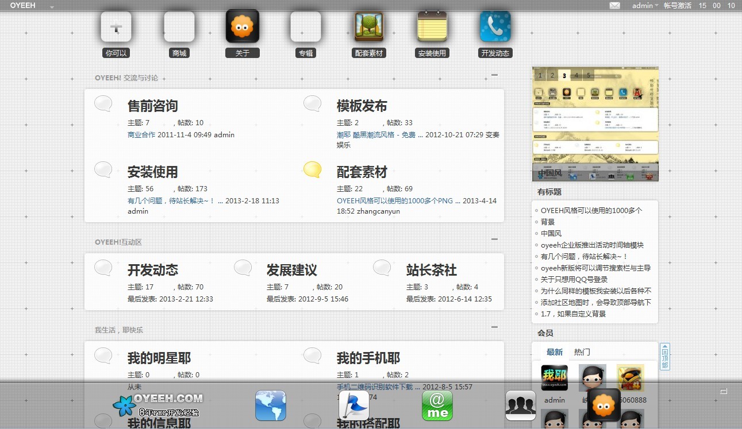
Task: Open the admin user dropdown menu
Action: (x=645, y=6)
